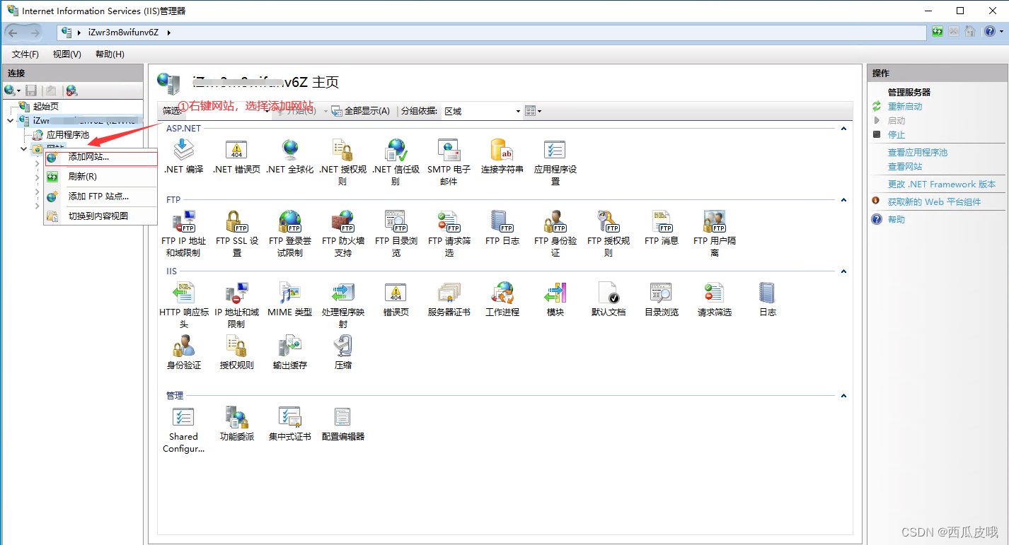The height and width of the screenshot is (545, 1009).
Task: Open the 帮助(H) menu
Action: click(110, 54)
